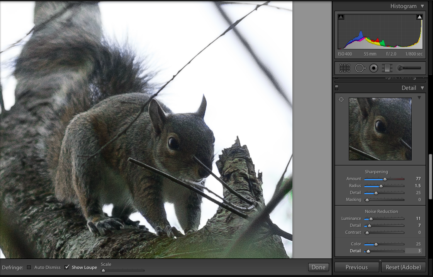The image size is (433, 277).
Task: Select the Spot Removal tool
Action: tap(360, 68)
